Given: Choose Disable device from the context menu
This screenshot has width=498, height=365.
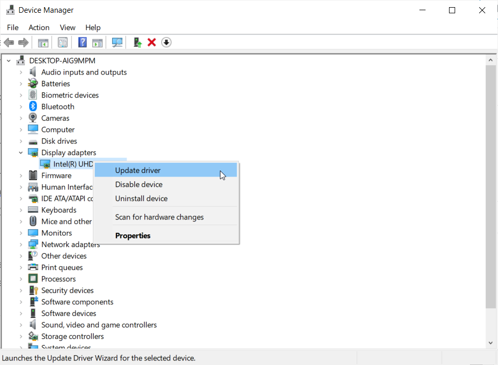Looking at the screenshot, I should click(x=166, y=184).
